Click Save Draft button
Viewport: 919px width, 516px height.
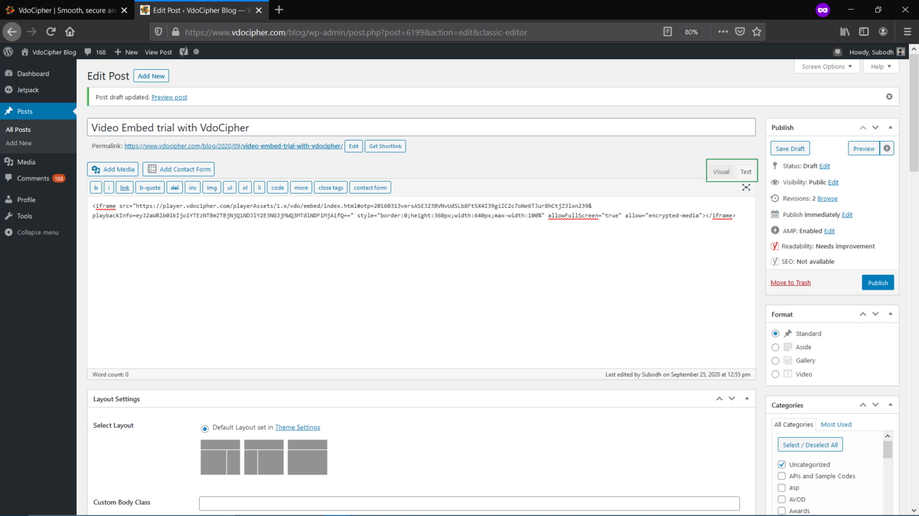pyautogui.click(x=790, y=148)
